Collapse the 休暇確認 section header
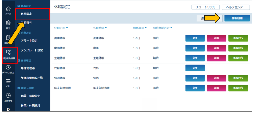Screen dimensions: 254x113 (x=24, y=60)
